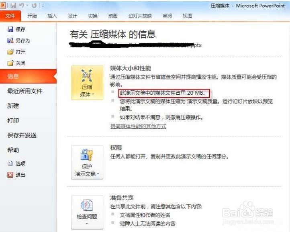Click text 如果对结果不满意，则撤消压缩操作
The height and width of the screenshot is (232, 290).
coord(161,117)
